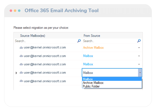The image size is (156, 111).
Task: Choose the highlighted Mailbox option in the list
Action: pos(112,79)
